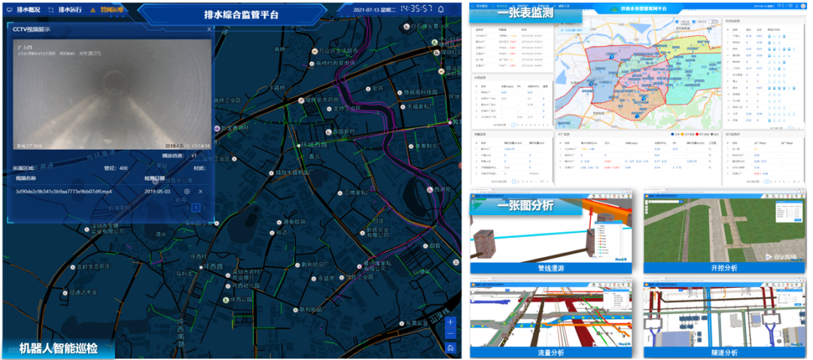Click the 西园新村 map marker
This screenshot has height=360, width=813.
(328, 132)
